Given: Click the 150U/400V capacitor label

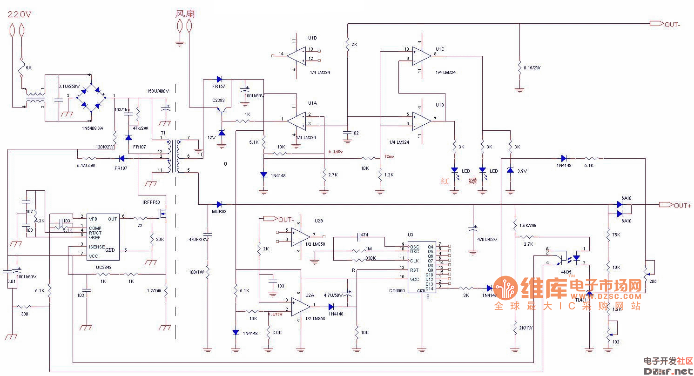Looking at the screenshot, I should click(x=158, y=91).
